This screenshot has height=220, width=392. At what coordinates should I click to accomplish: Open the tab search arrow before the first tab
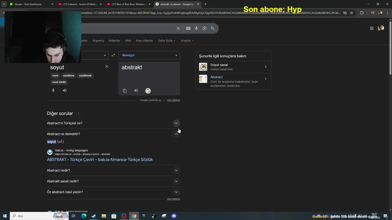(4, 4)
